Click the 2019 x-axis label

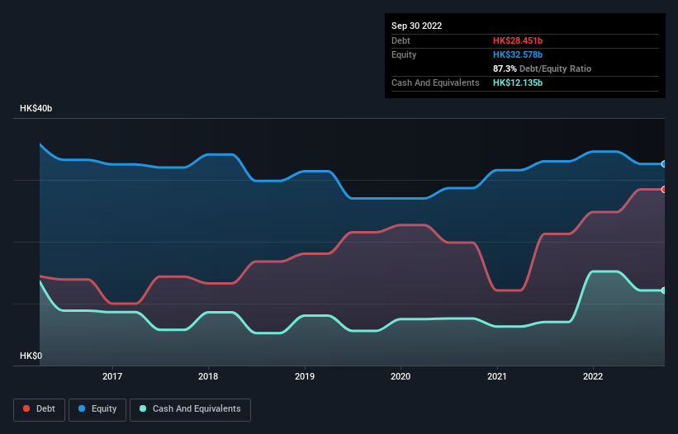click(305, 376)
